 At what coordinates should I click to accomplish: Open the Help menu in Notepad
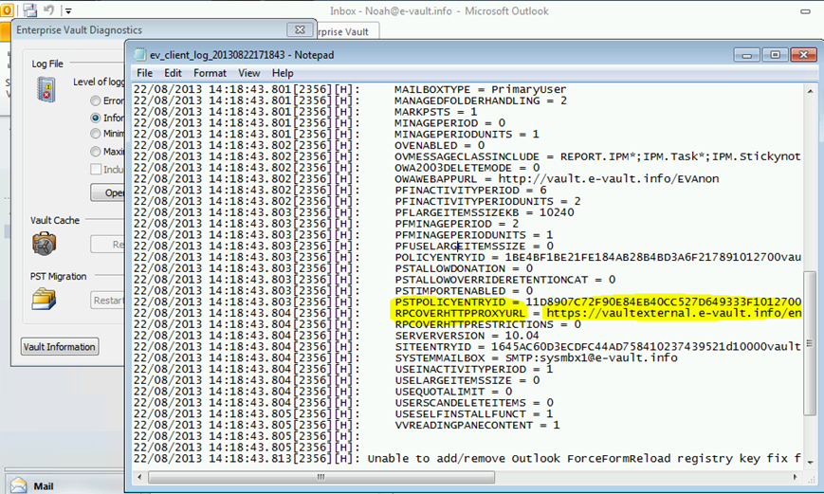coord(283,73)
